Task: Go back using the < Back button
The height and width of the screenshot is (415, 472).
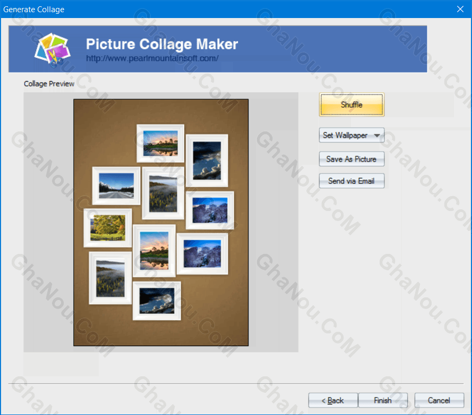Action: tap(333, 400)
